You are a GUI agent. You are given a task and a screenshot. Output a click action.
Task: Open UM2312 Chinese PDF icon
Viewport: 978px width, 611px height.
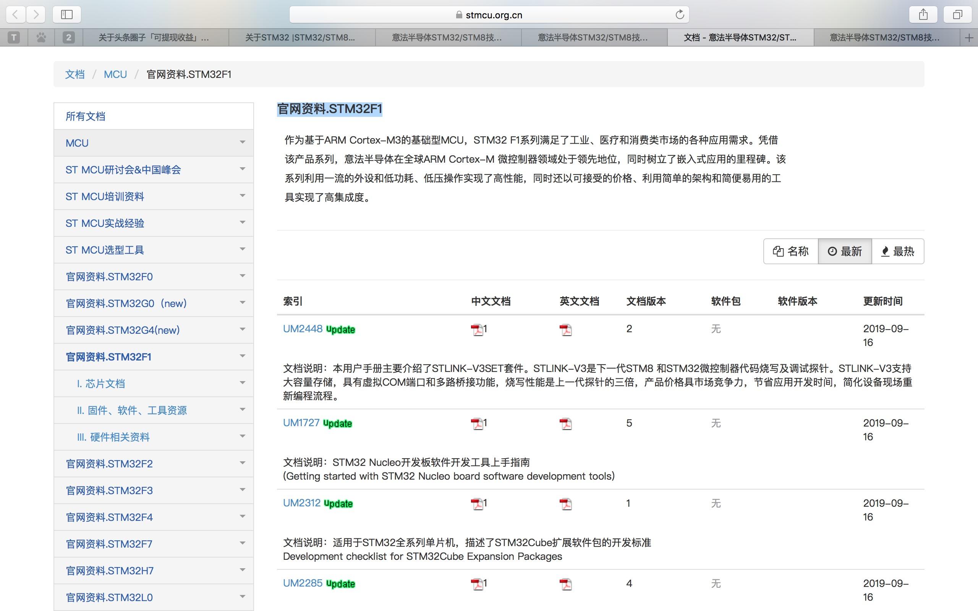(x=477, y=504)
